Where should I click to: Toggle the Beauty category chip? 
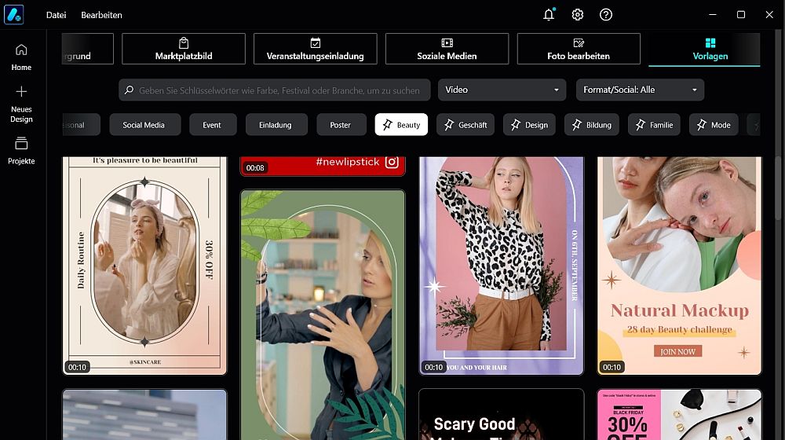[x=401, y=125]
